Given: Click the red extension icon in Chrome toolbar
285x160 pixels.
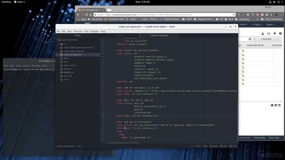Looking at the screenshot, I should coord(257,15).
